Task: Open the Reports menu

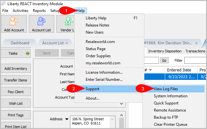Action: pos(39,11)
